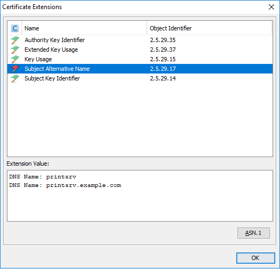Sort the list by the Name column header
This screenshot has height=269, width=280.
click(x=84, y=28)
